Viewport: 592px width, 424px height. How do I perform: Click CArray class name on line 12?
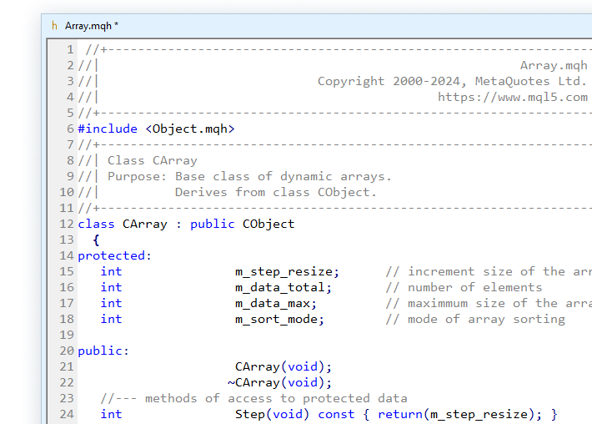tap(145, 224)
